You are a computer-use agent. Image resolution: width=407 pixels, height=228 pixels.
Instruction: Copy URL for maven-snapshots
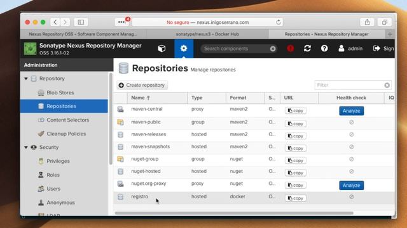pyautogui.click(x=295, y=148)
